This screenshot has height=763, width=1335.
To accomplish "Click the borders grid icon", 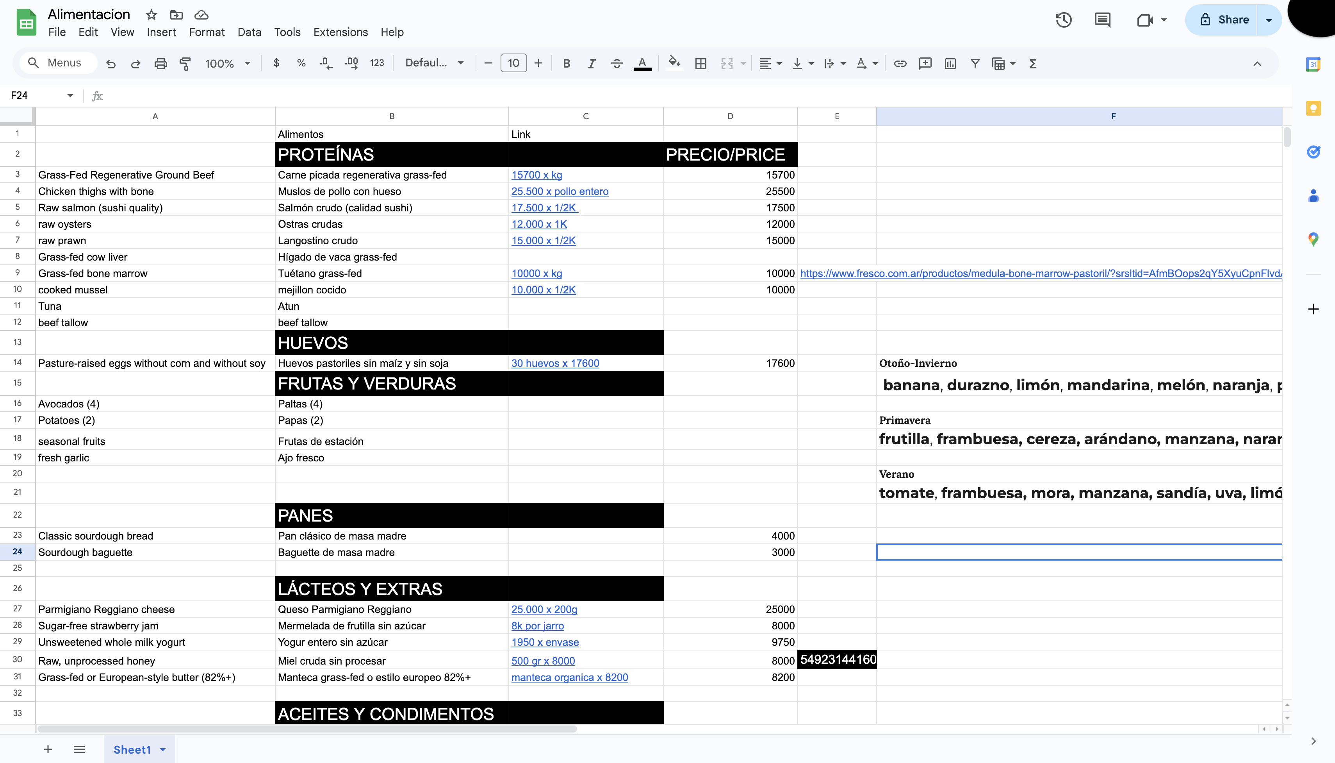I will tap(700, 63).
